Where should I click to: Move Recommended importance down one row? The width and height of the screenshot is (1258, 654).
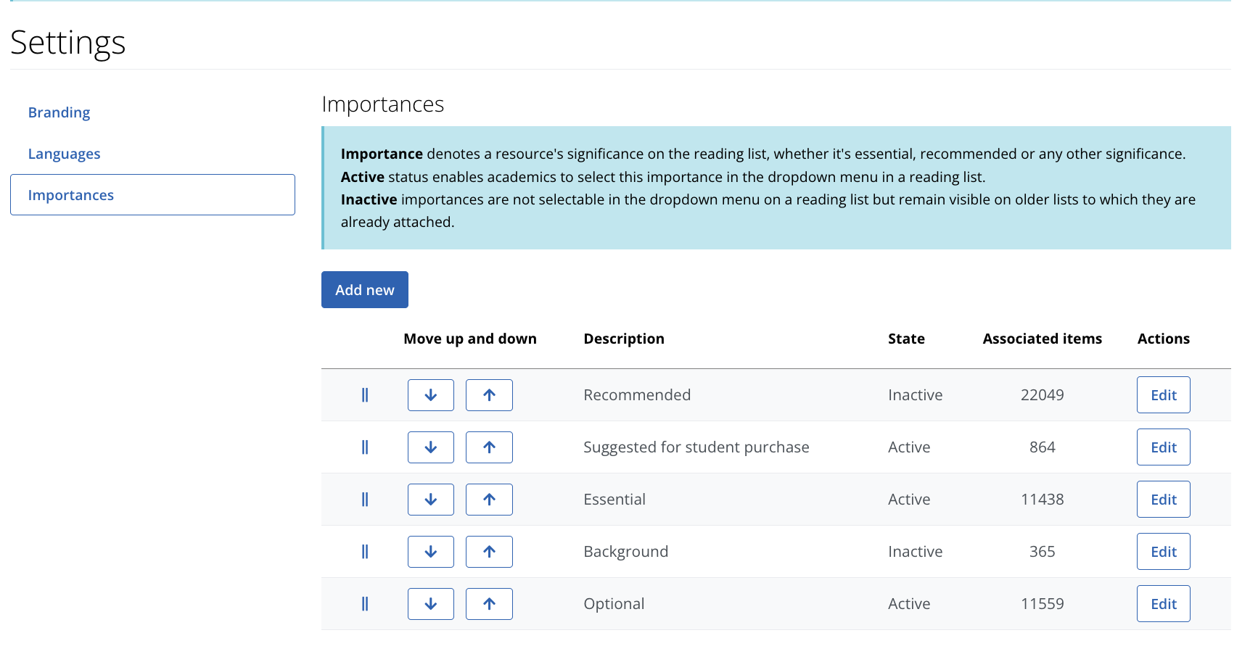(430, 394)
